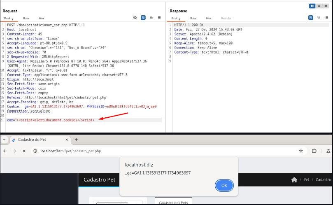Bookmark this page with the star icon
This screenshot has height=205, width=333.
point(301,151)
